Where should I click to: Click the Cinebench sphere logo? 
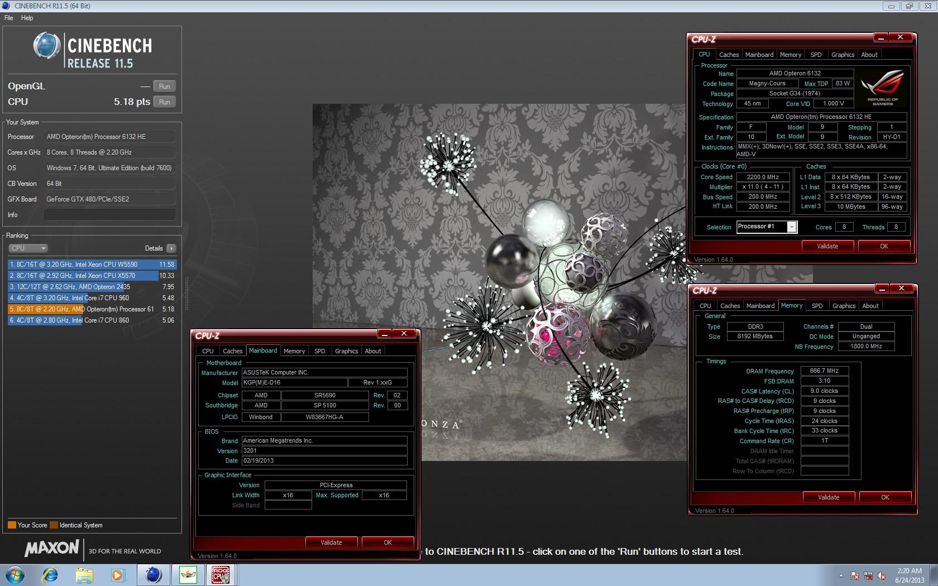pos(46,46)
